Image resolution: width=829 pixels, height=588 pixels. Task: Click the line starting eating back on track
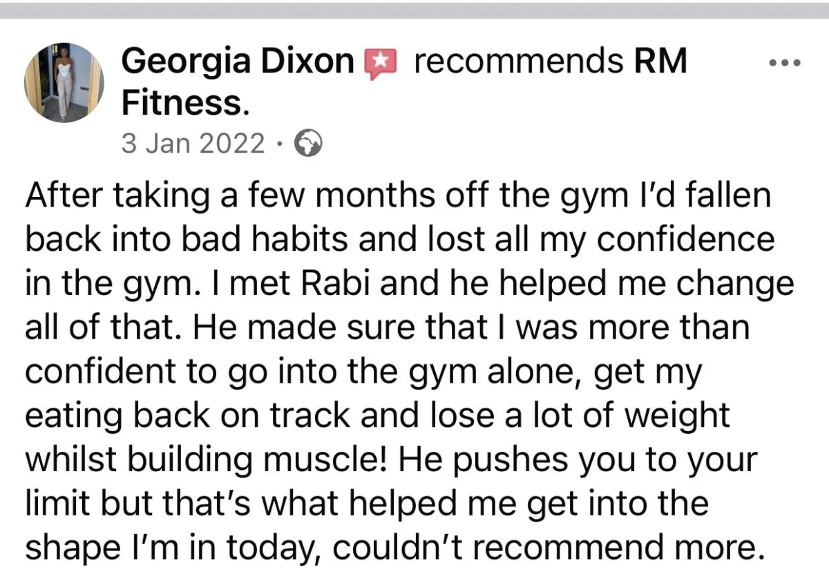377,418
